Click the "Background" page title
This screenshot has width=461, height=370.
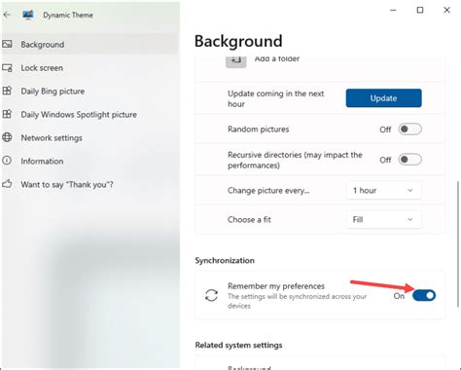tap(238, 41)
